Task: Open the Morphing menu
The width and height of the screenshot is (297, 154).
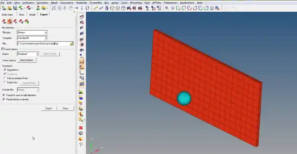Action: tap(136, 3)
